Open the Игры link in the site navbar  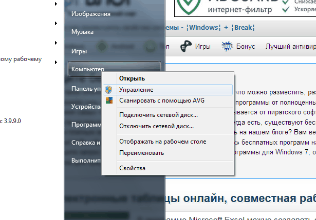click(x=203, y=47)
